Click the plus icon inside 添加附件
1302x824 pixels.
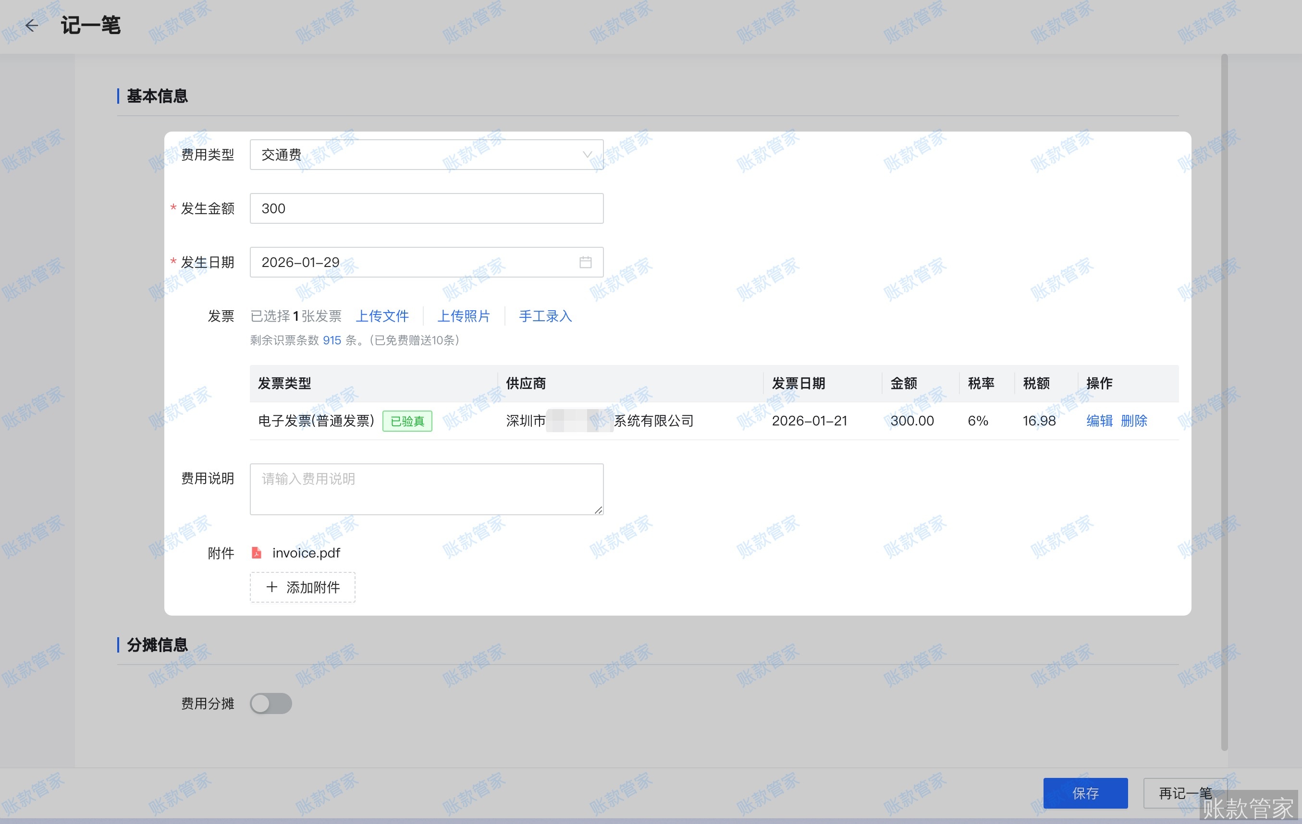(x=271, y=587)
